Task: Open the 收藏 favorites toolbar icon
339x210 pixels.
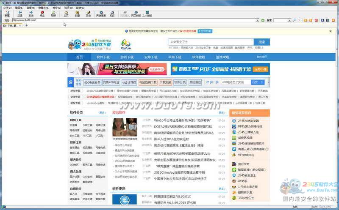Action: point(77,14)
